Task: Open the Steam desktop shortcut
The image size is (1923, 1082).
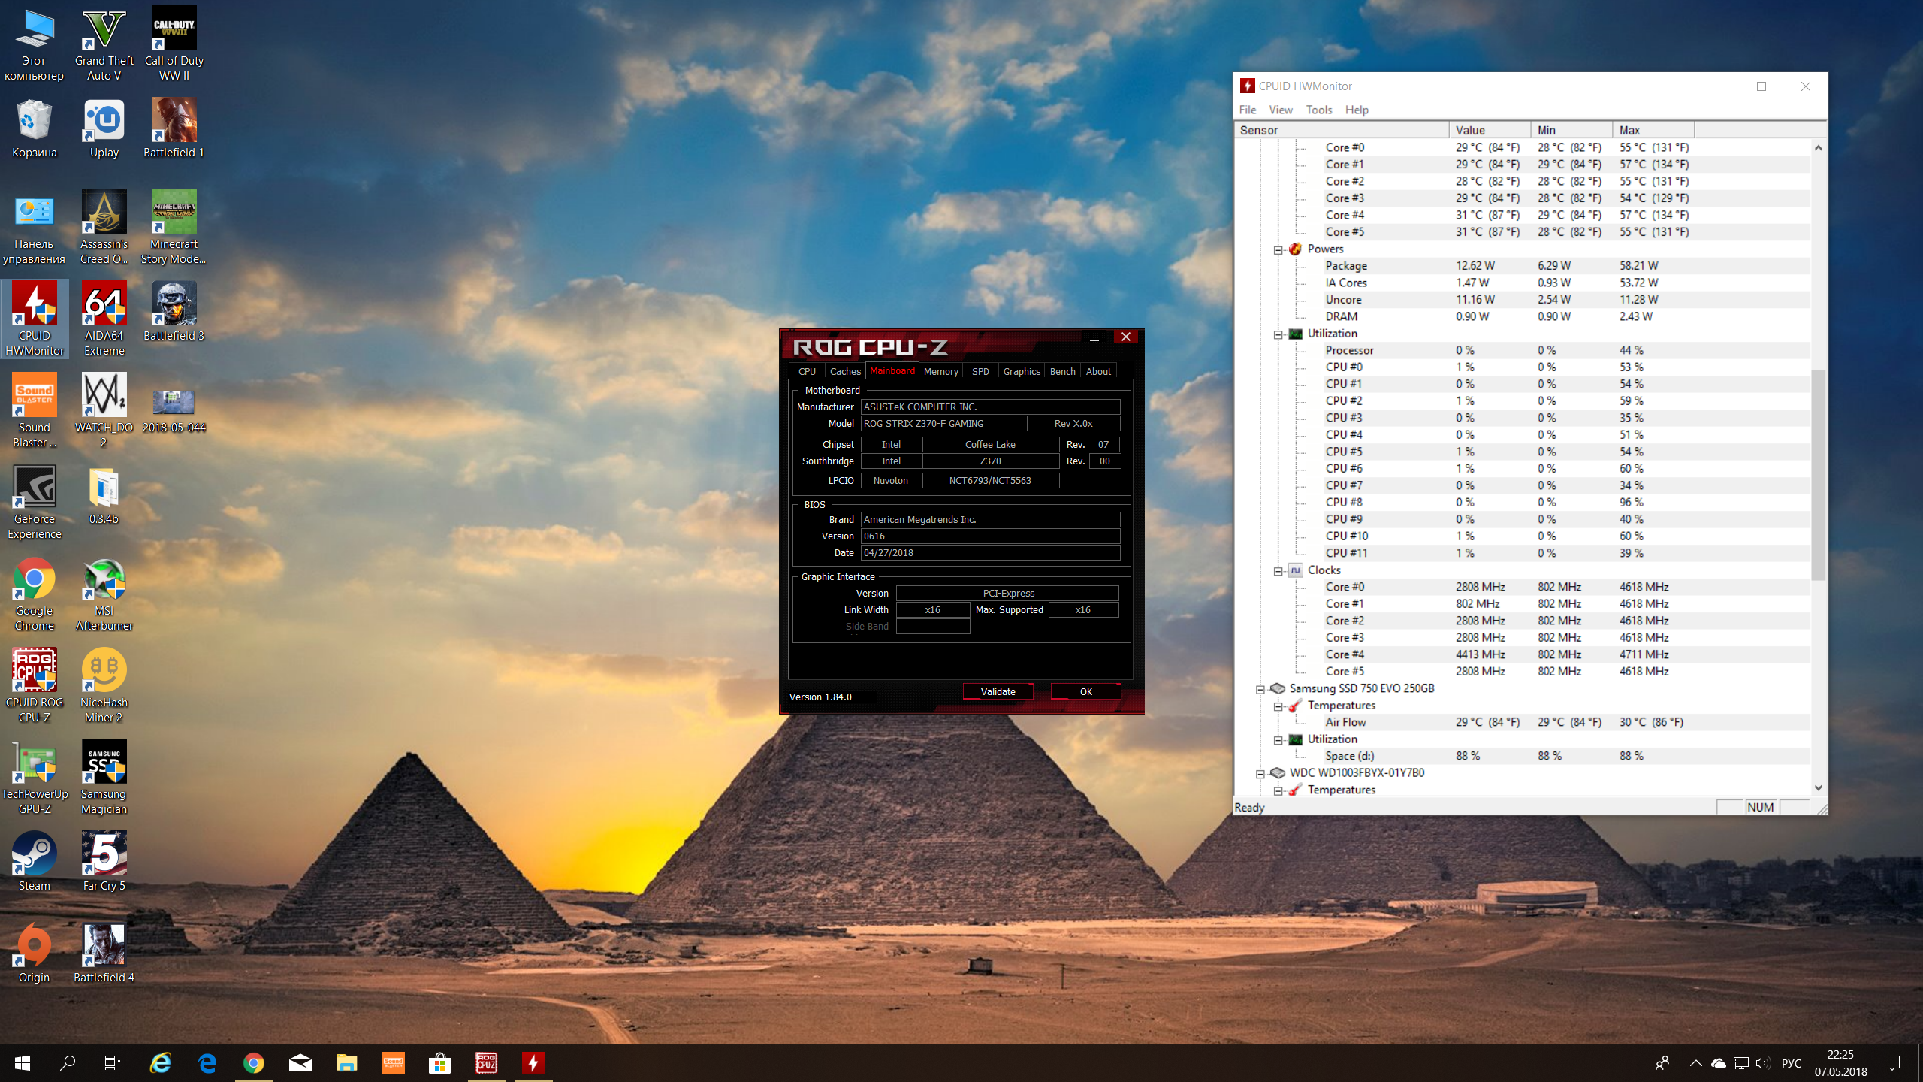Action: click(x=34, y=854)
